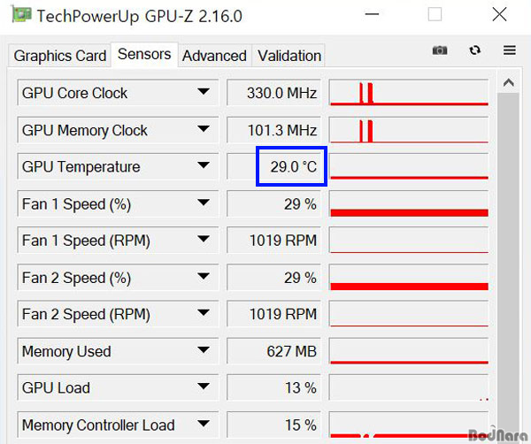Image resolution: width=531 pixels, height=444 pixels.
Task: Open the Advanced tab
Action: (214, 56)
